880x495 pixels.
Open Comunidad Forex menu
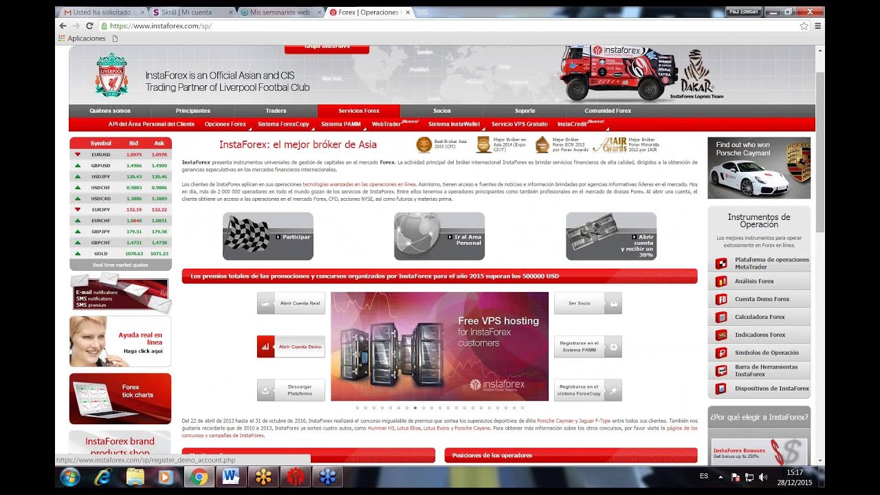tap(608, 111)
